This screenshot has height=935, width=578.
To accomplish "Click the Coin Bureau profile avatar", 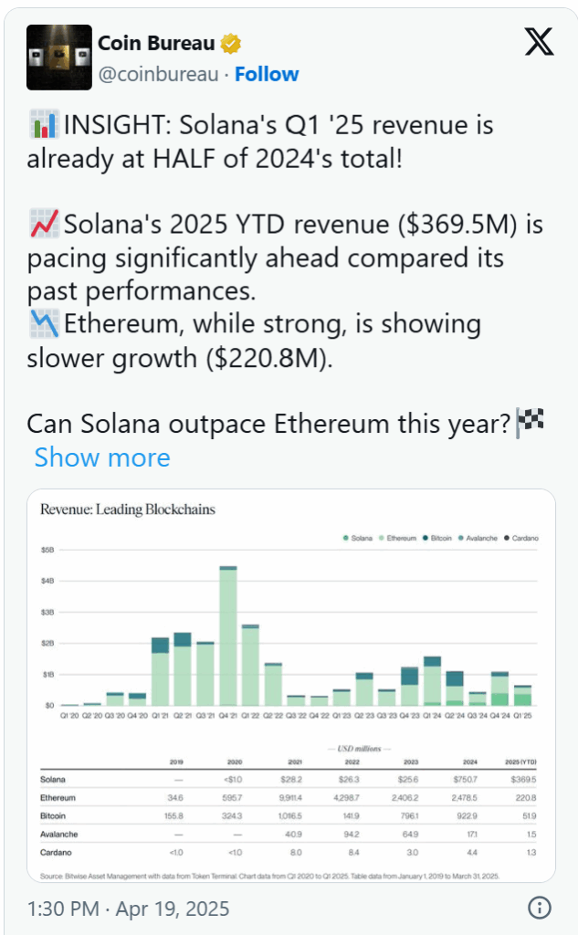I will (58, 58).
